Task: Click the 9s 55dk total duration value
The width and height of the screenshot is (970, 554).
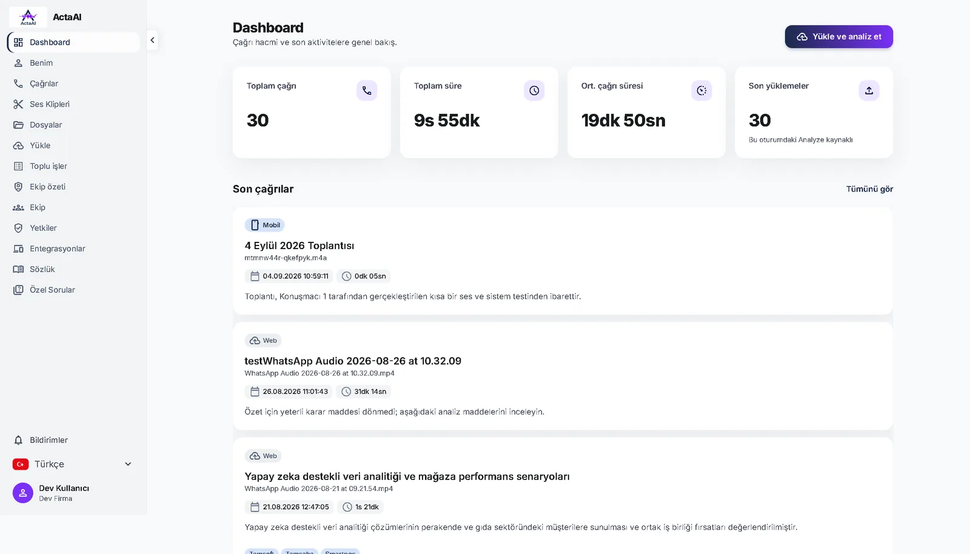Action: point(447,120)
